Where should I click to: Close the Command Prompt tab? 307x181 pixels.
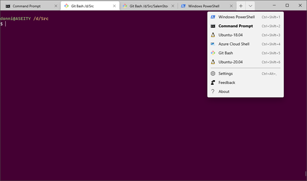coord(56,6)
